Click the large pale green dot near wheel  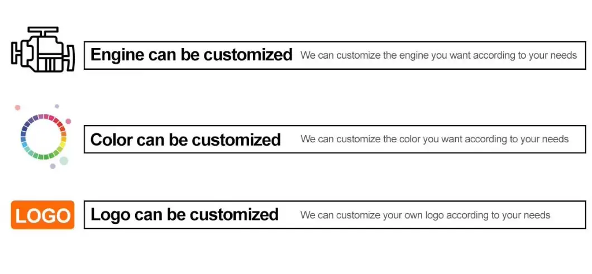point(64,161)
